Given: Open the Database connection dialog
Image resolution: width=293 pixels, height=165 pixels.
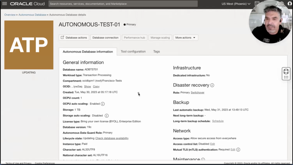Looking at the screenshot, I should 105,38.
